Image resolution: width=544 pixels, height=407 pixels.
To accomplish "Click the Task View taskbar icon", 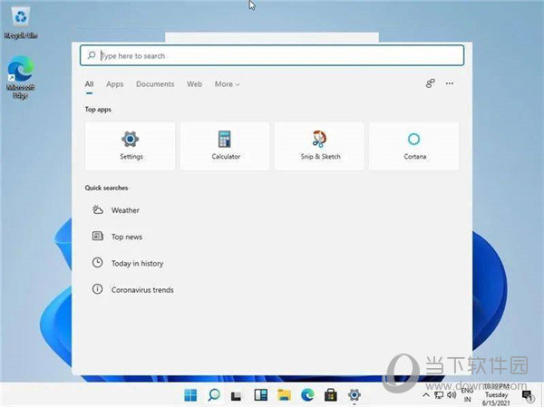I will pos(237,395).
